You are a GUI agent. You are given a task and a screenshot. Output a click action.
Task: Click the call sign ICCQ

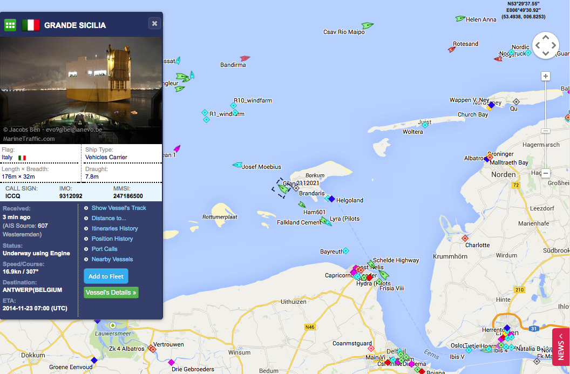click(x=13, y=196)
